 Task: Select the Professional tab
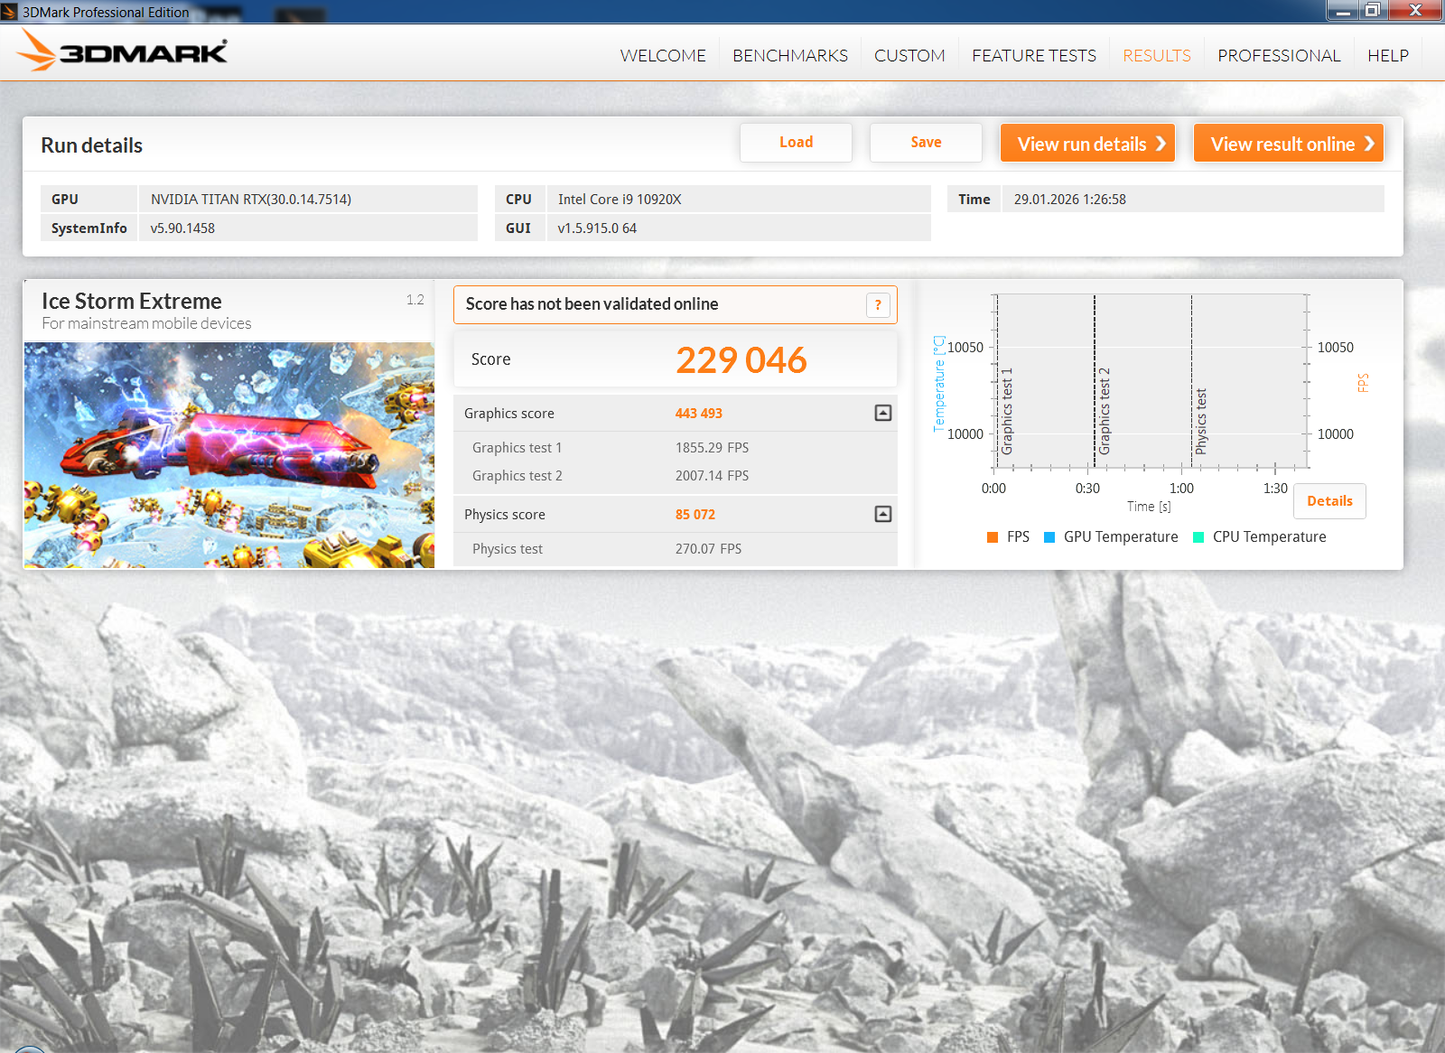point(1279,56)
